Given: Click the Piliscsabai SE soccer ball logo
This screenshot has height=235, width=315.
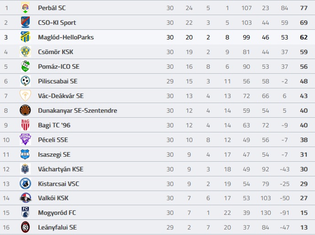Looking at the screenshot, I should (x=25, y=81).
